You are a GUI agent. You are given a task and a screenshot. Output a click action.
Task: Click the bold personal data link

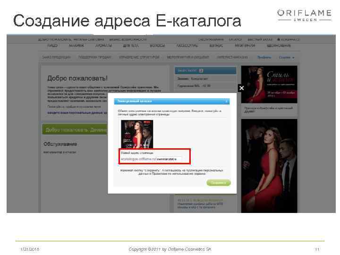point(77,113)
